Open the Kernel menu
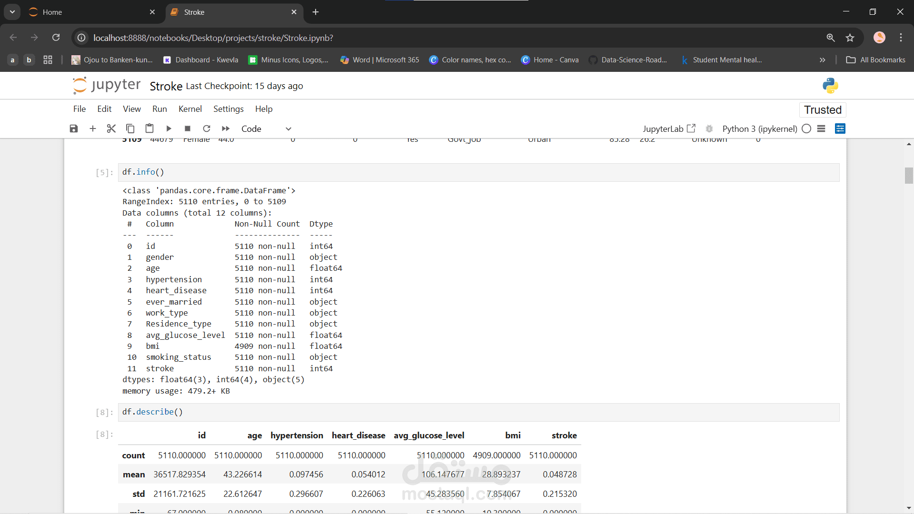This screenshot has height=514, width=914. tap(190, 109)
